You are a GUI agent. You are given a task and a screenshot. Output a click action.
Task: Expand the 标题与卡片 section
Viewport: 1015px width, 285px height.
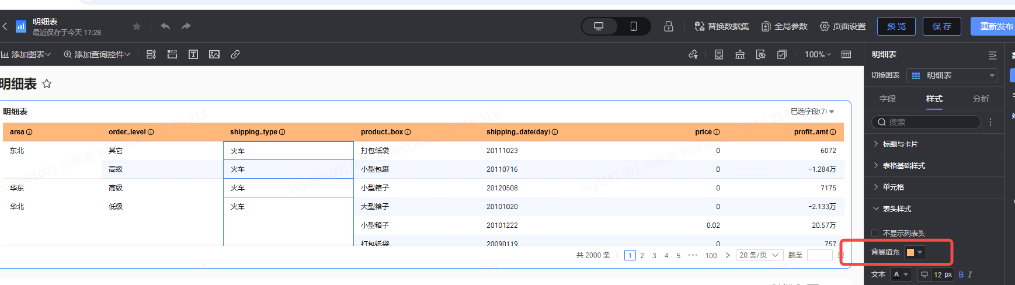(900, 144)
